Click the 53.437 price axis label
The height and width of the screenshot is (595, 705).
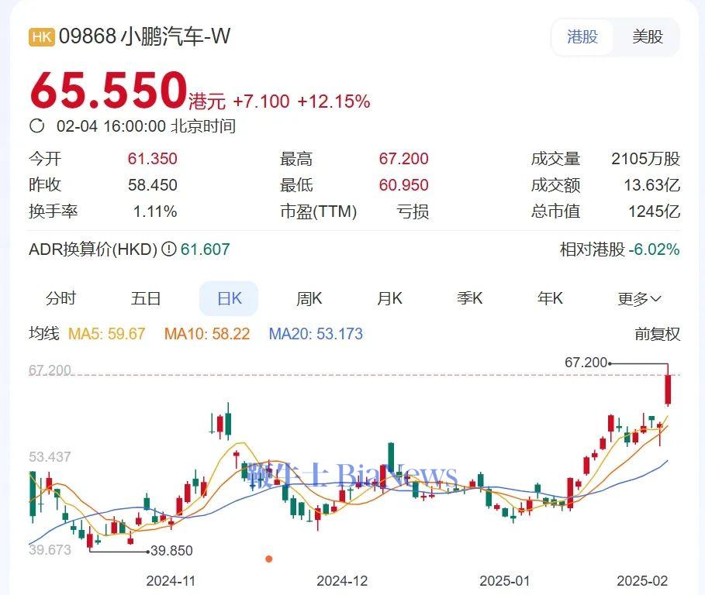50,457
